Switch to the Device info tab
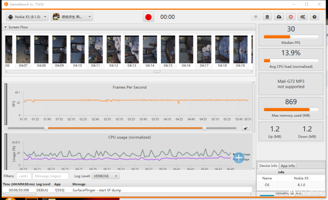This screenshot has height=200, width=328. coord(268,165)
